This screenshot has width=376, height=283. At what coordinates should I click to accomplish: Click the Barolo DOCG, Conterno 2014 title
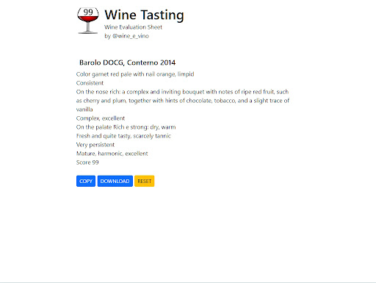pos(127,62)
